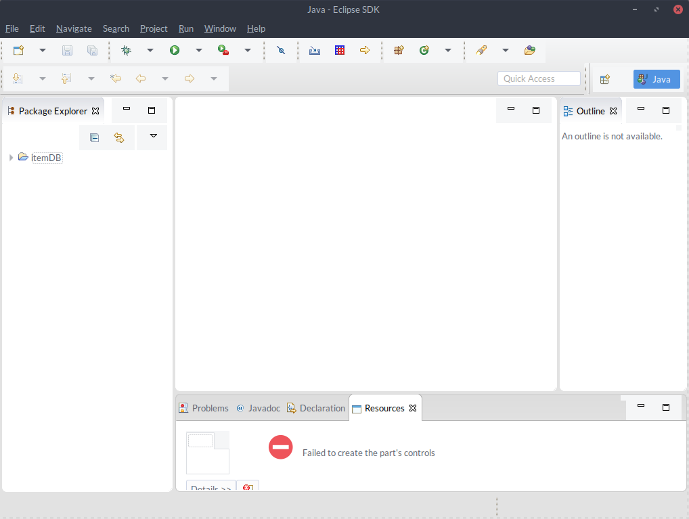Switch to the Problems tab

(x=204, y=408)
